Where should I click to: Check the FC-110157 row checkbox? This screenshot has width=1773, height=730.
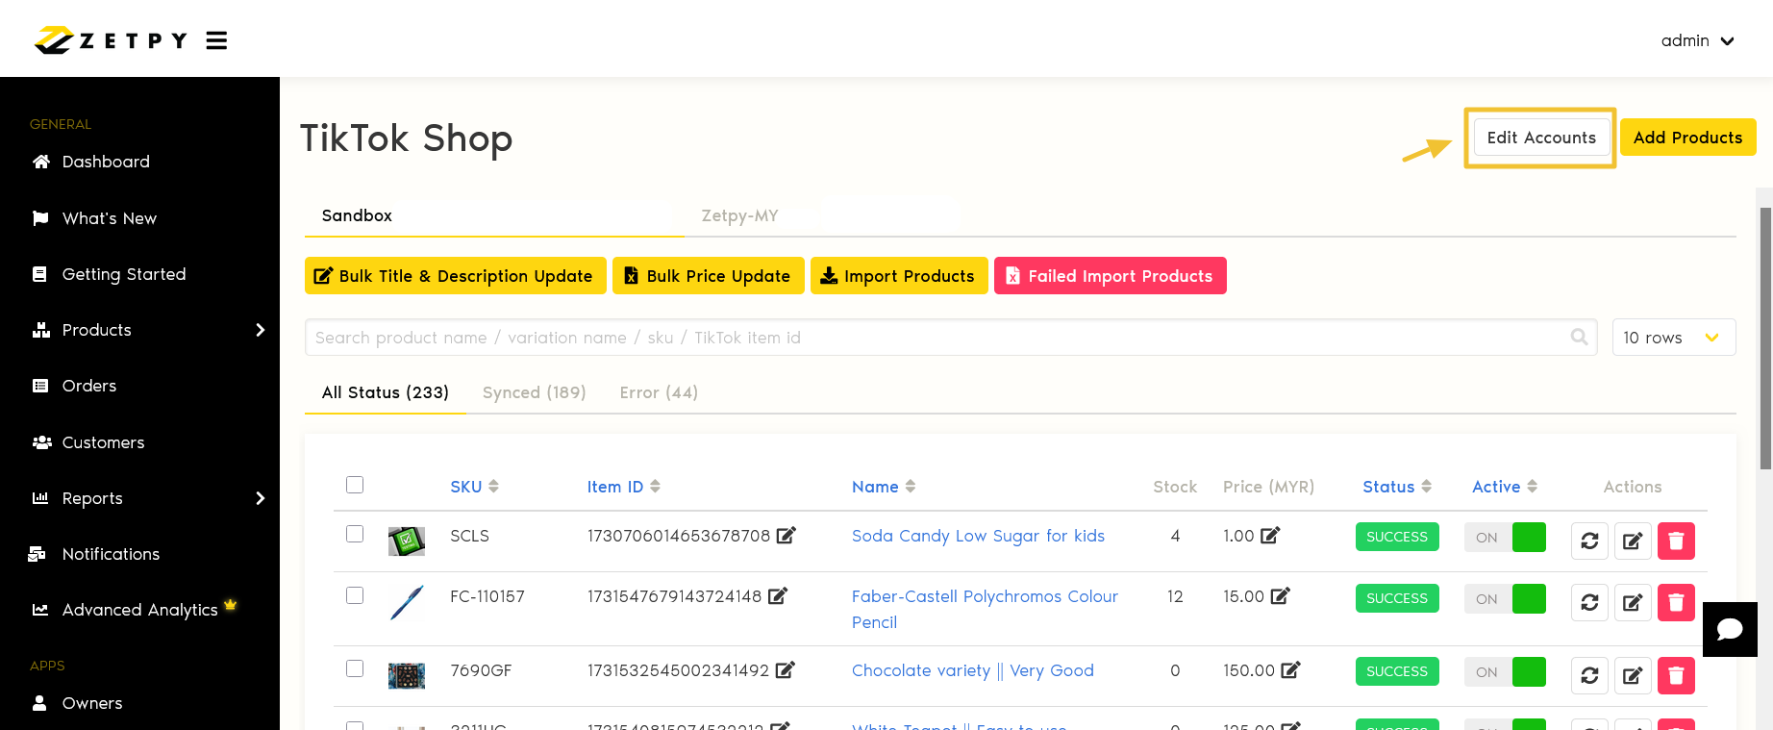(x=355, y=595)
